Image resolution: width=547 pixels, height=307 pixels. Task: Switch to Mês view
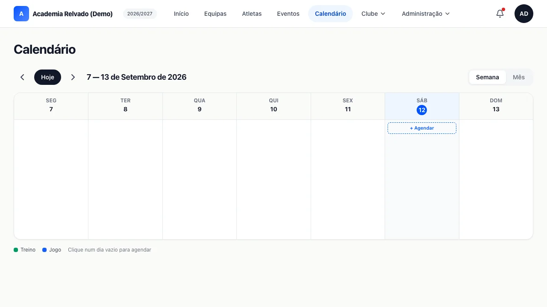coord(519,77)
